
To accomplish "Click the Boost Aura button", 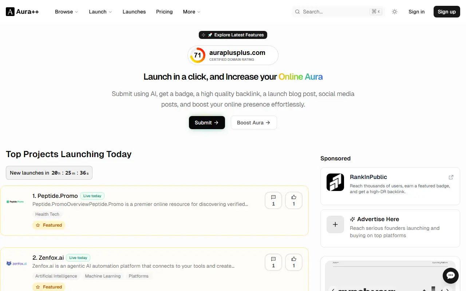I will pyautogui.click(x=254, y=123).
